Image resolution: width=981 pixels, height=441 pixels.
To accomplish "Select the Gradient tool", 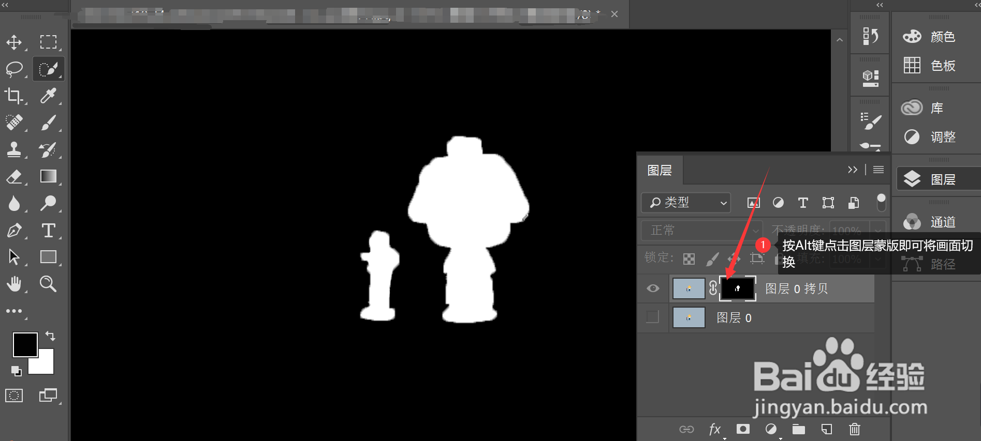I will coord(48,176).
